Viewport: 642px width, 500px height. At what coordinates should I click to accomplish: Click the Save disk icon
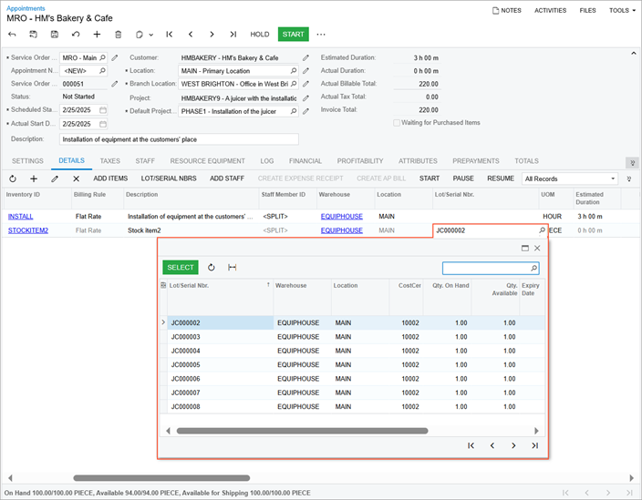55,35
